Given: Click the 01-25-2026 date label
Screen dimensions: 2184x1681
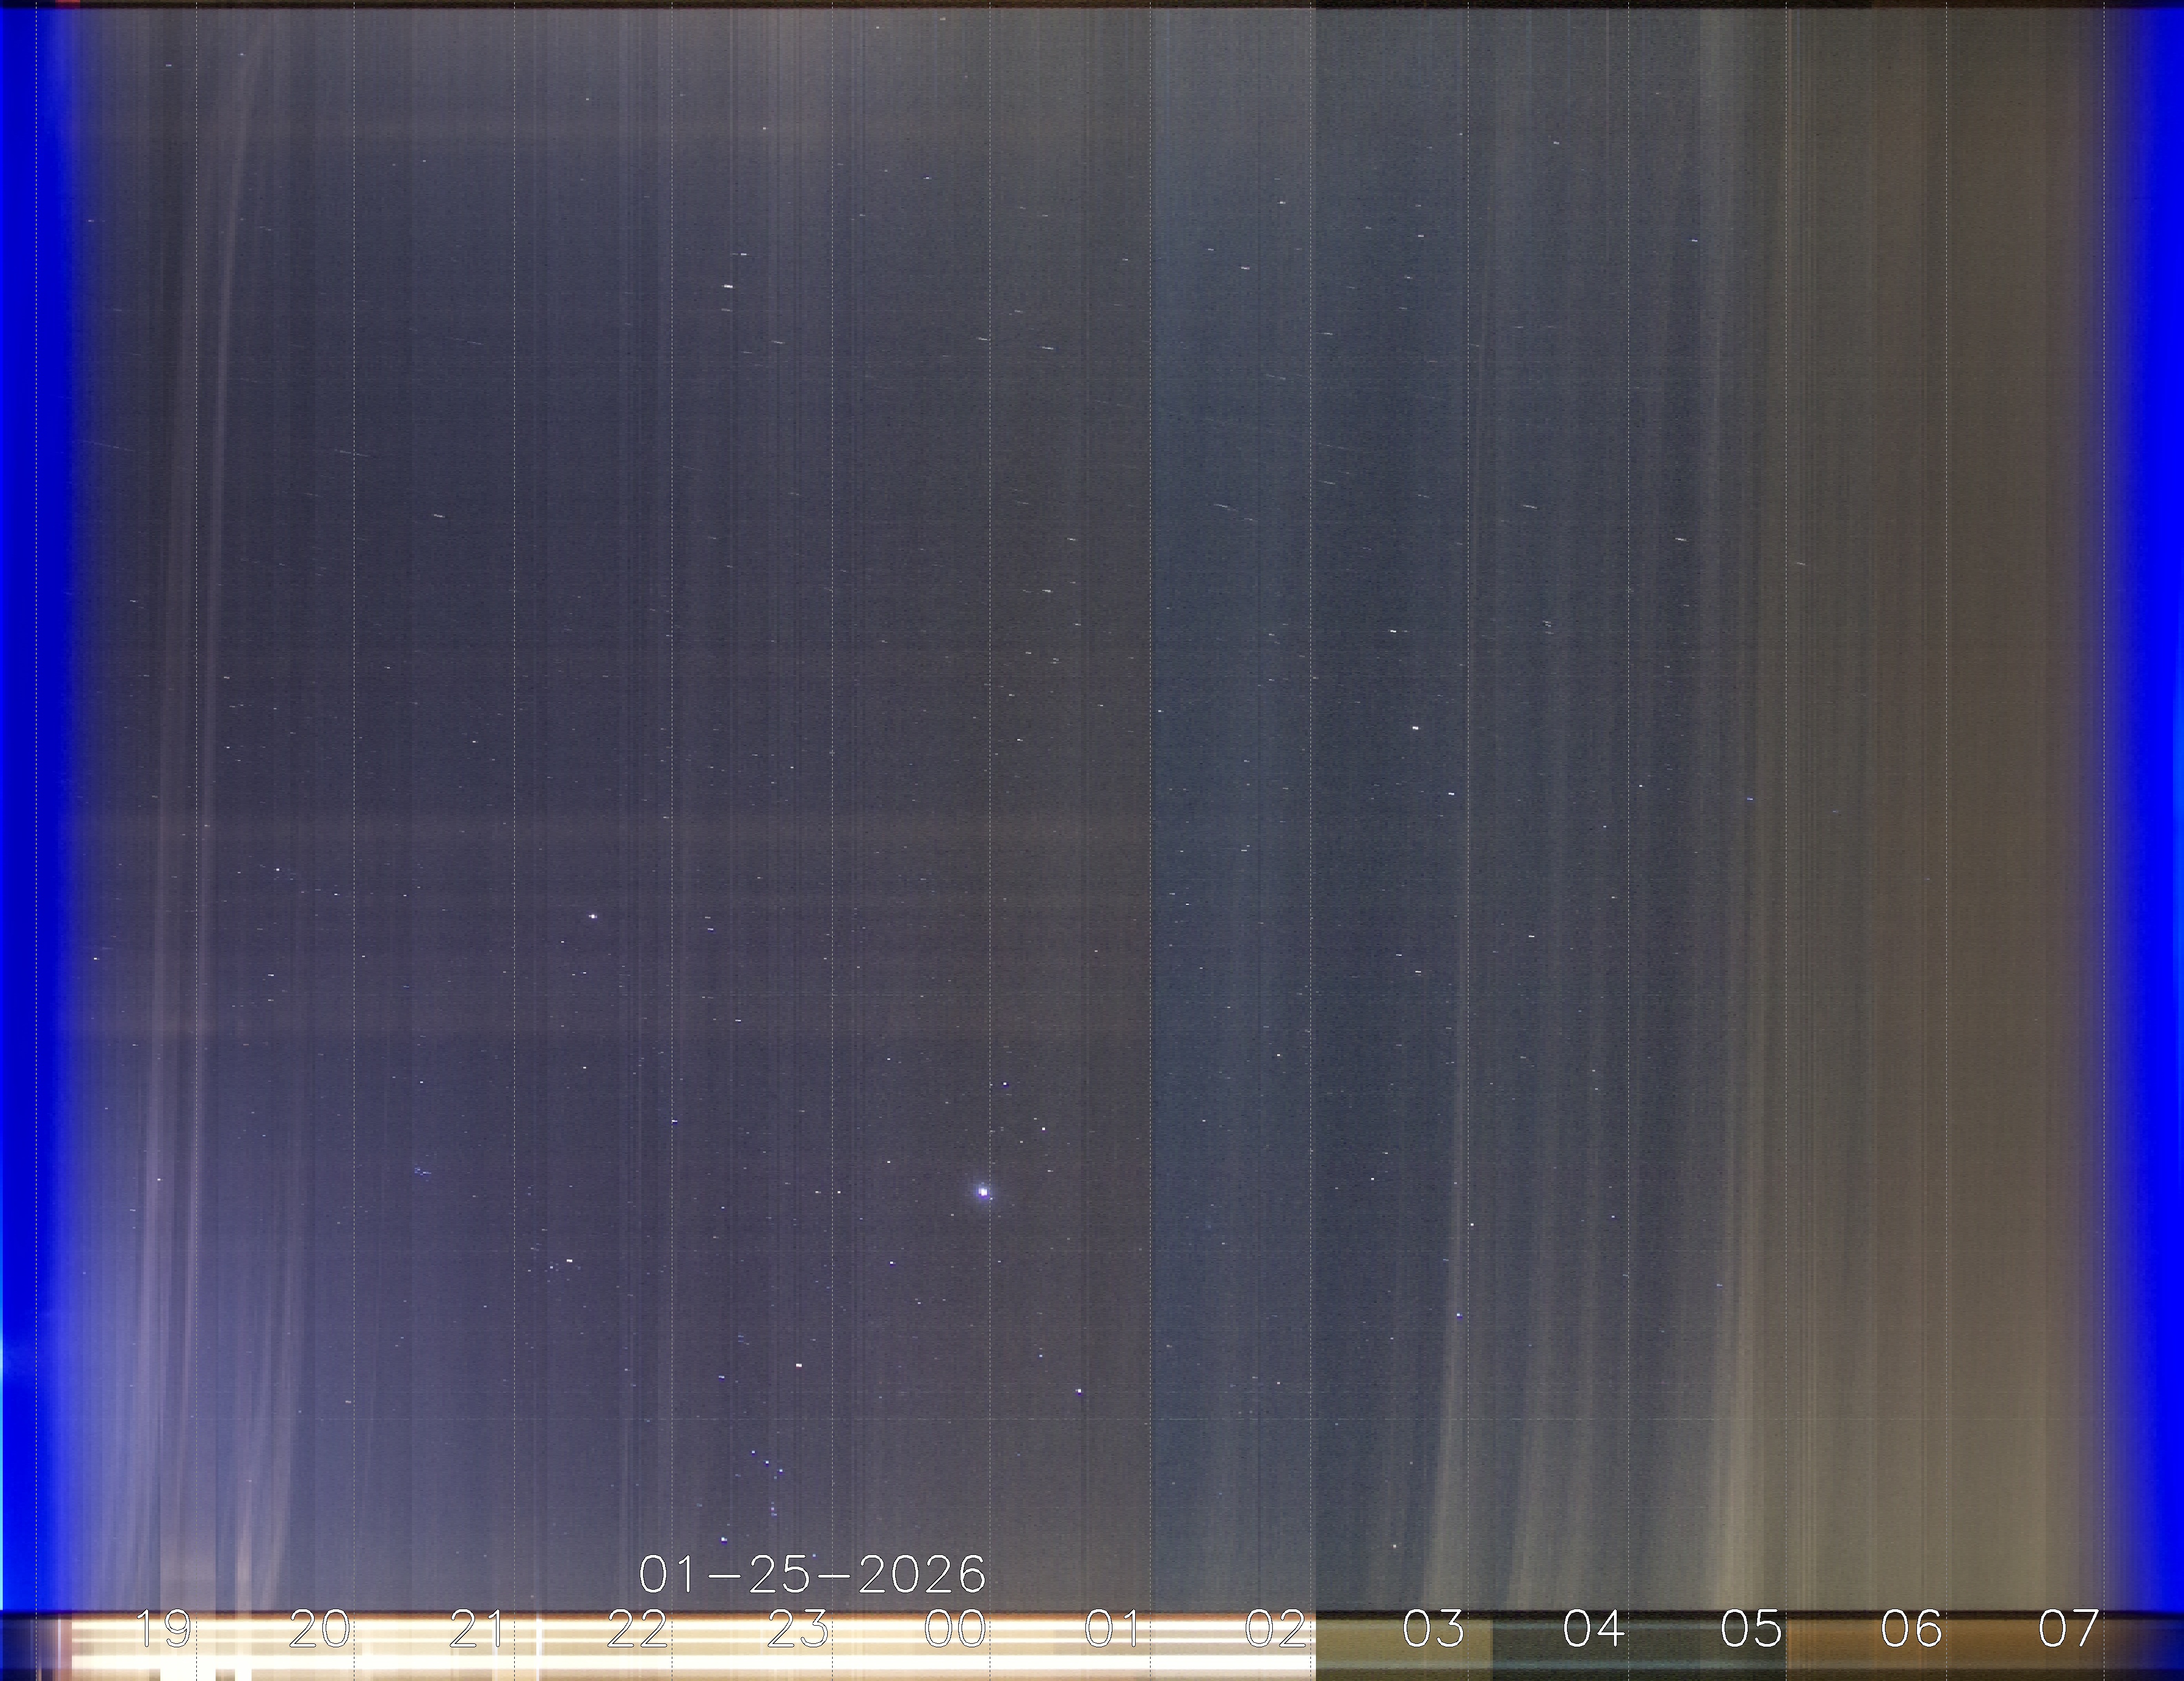Looking at the screenshot, I should click(x=812, y=1575).
